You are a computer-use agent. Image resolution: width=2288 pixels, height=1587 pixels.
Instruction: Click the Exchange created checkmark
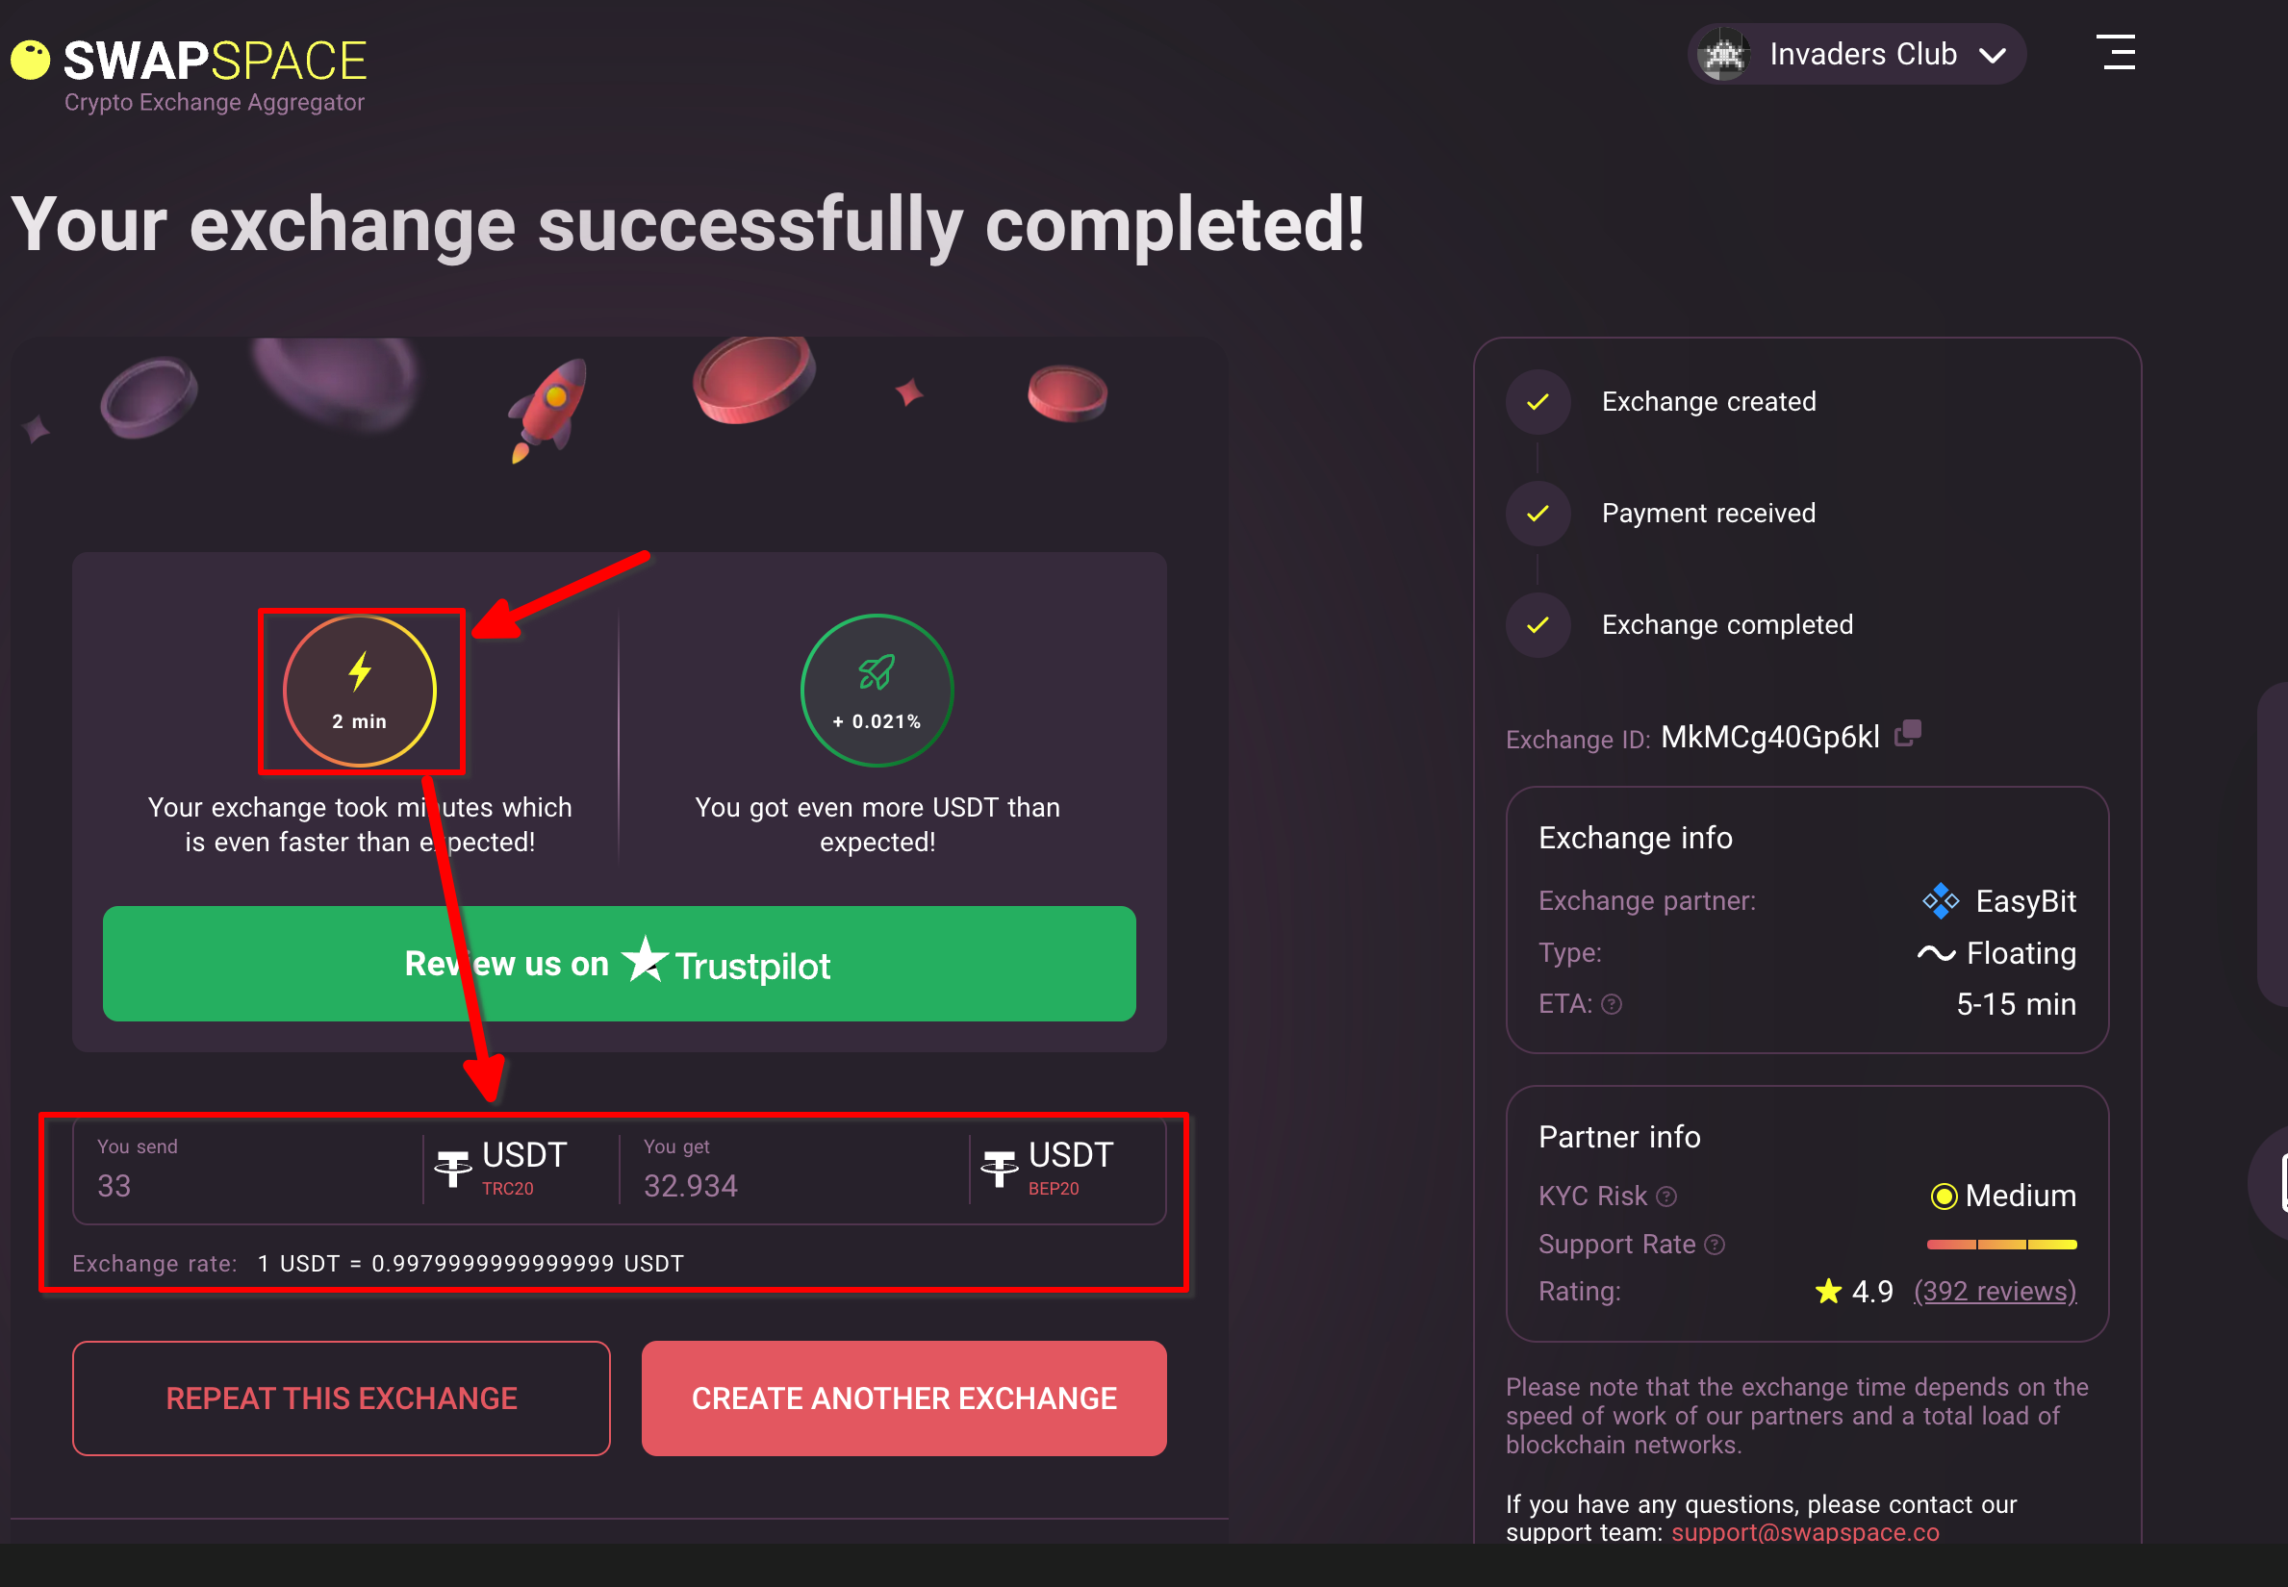coord(1538,402)
